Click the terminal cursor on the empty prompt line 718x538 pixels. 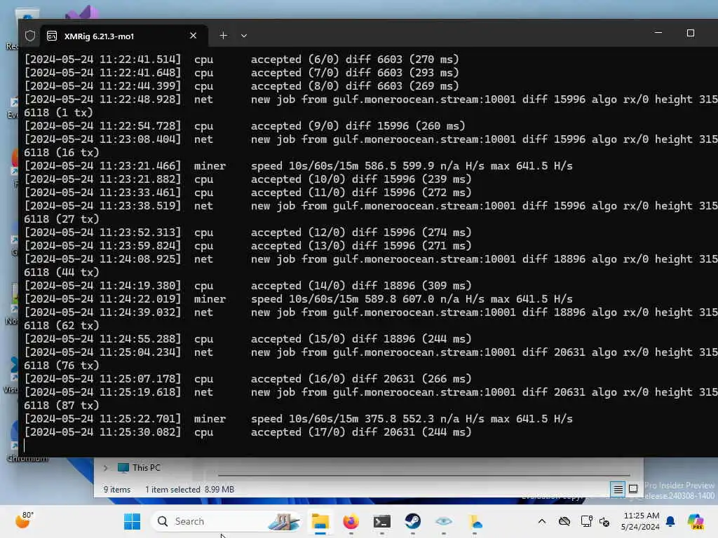(25, 445)
